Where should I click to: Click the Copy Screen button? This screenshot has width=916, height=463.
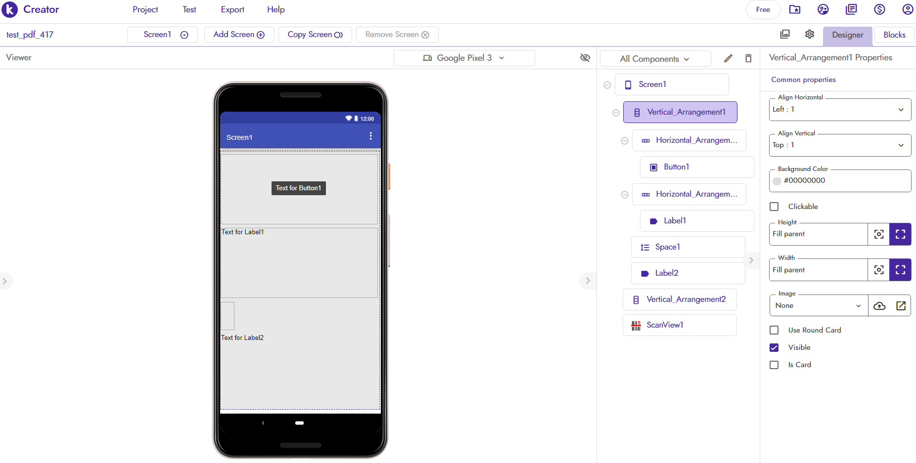[x=315, y=35]
